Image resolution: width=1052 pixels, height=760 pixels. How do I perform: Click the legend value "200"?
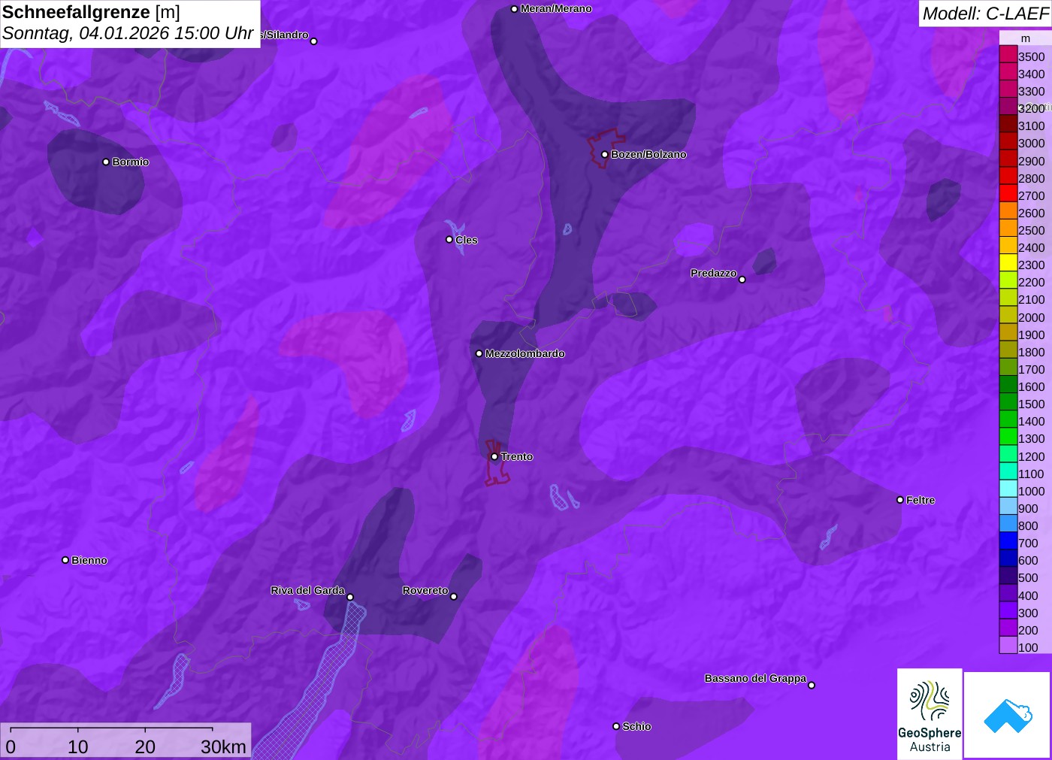coord(1028,630)
